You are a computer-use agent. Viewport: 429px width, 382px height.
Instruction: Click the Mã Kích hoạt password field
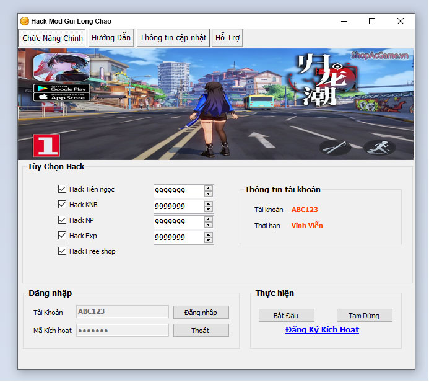pos(123,330)
